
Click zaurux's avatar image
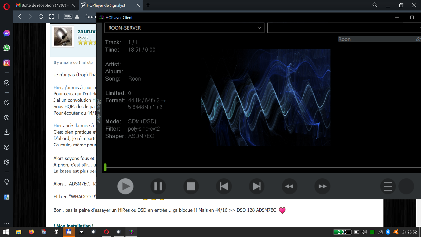tap(63, 37)
